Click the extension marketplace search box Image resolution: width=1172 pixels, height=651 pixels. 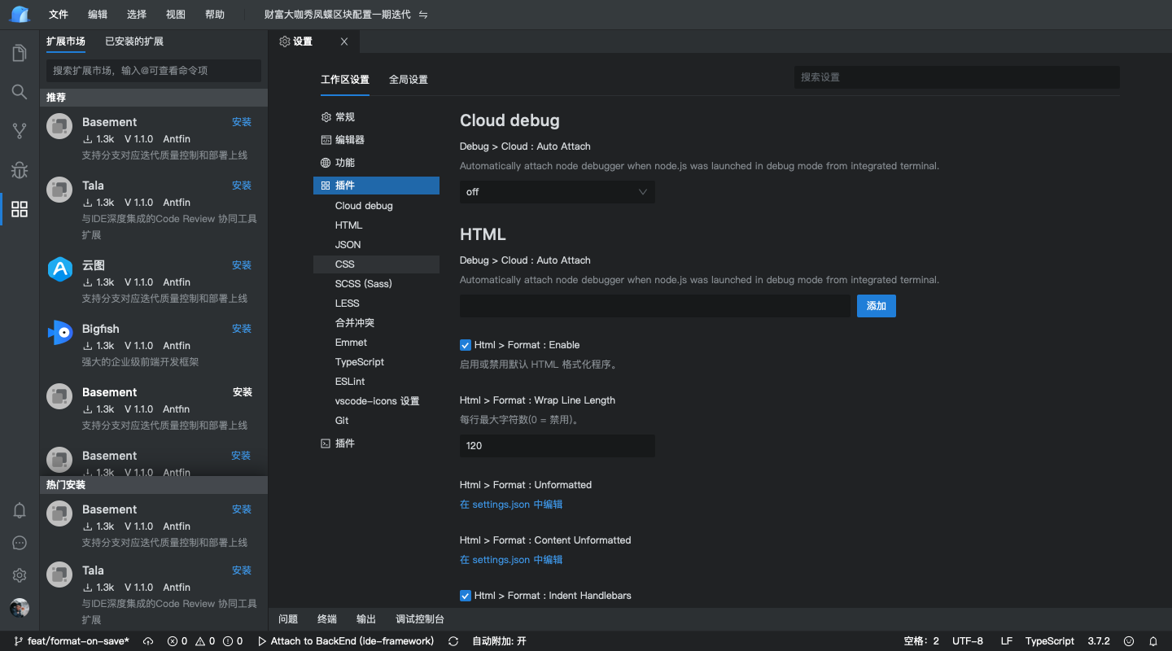154,71
